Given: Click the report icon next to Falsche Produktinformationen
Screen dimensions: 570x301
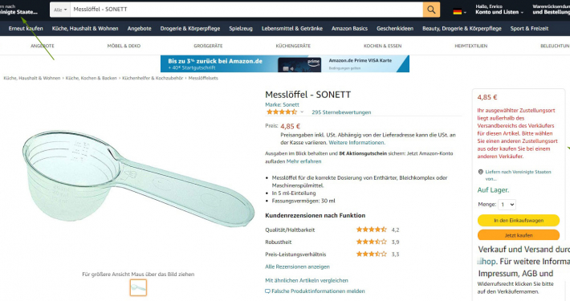Looking at the screenshot, I should click(x=267, y=291).
